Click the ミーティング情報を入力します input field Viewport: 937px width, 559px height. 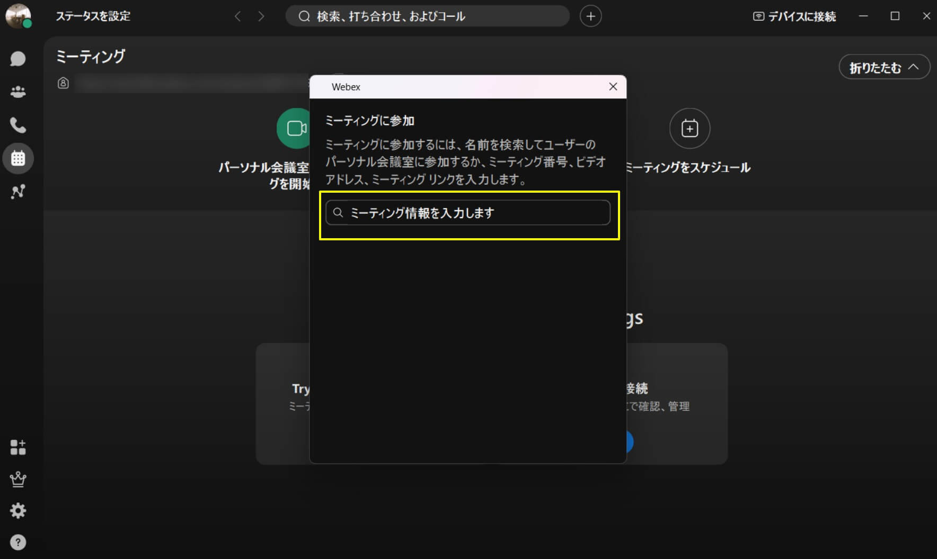[468, 213]
